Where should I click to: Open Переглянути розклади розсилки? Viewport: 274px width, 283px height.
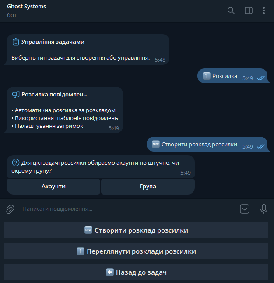(136, 251)
